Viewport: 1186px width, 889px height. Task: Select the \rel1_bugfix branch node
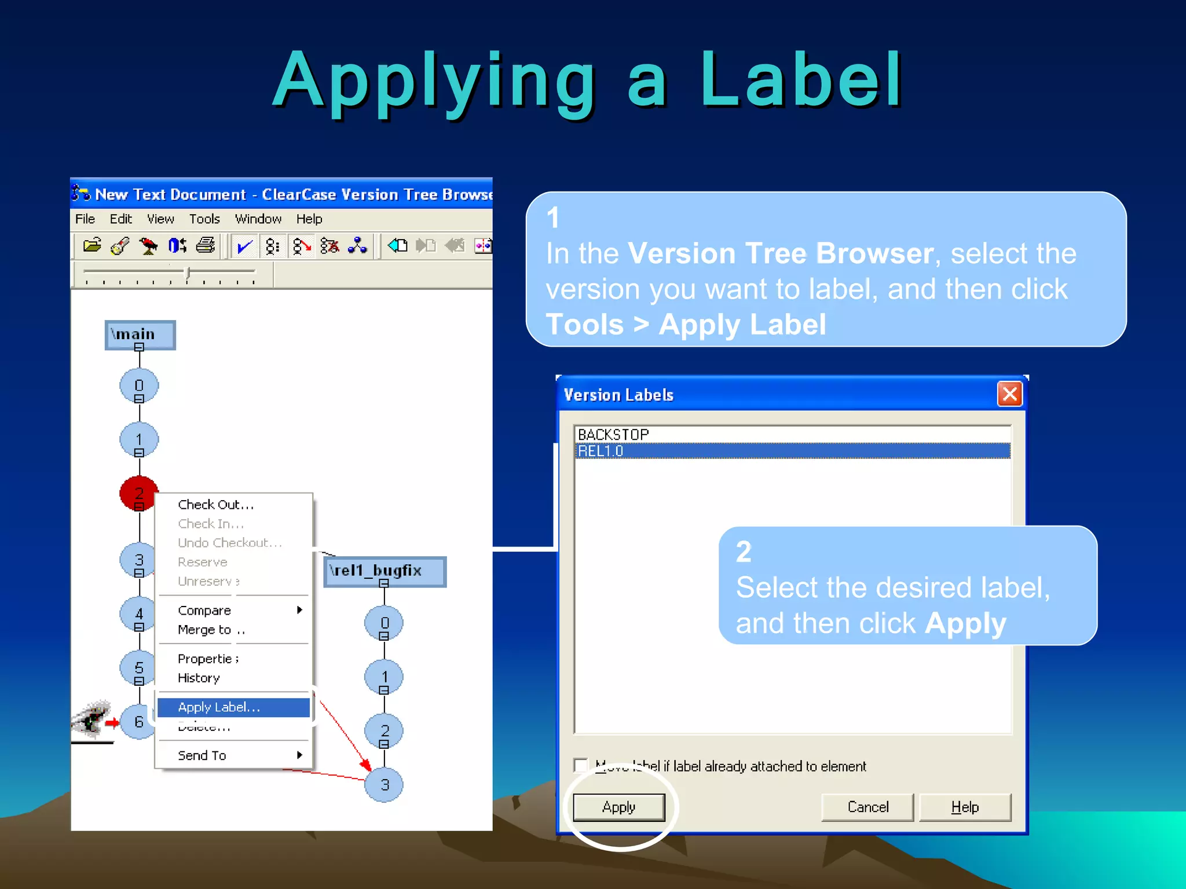point(385,571)
